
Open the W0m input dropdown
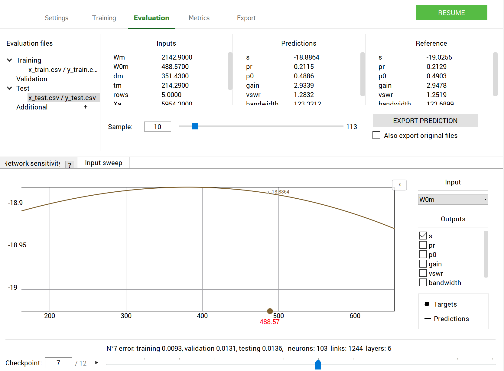pos(453,200)
